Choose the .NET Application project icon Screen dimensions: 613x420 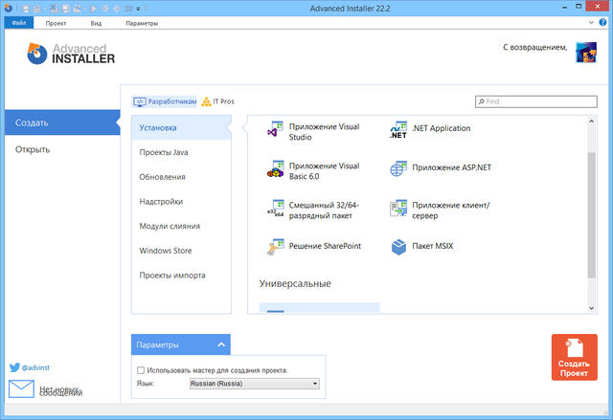(x=398, y=130)
